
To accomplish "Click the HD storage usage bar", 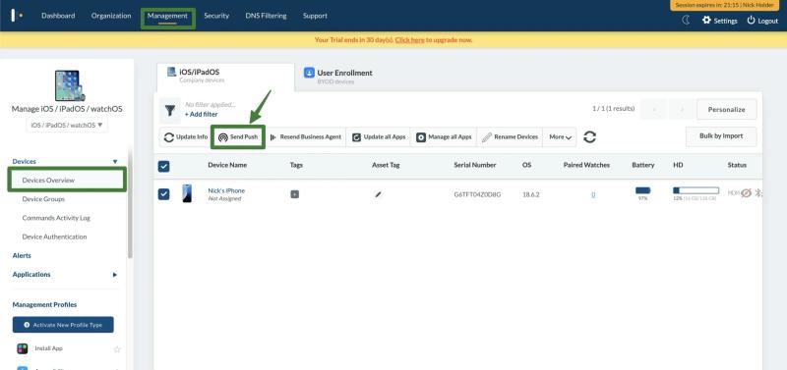I will point(696,190).
